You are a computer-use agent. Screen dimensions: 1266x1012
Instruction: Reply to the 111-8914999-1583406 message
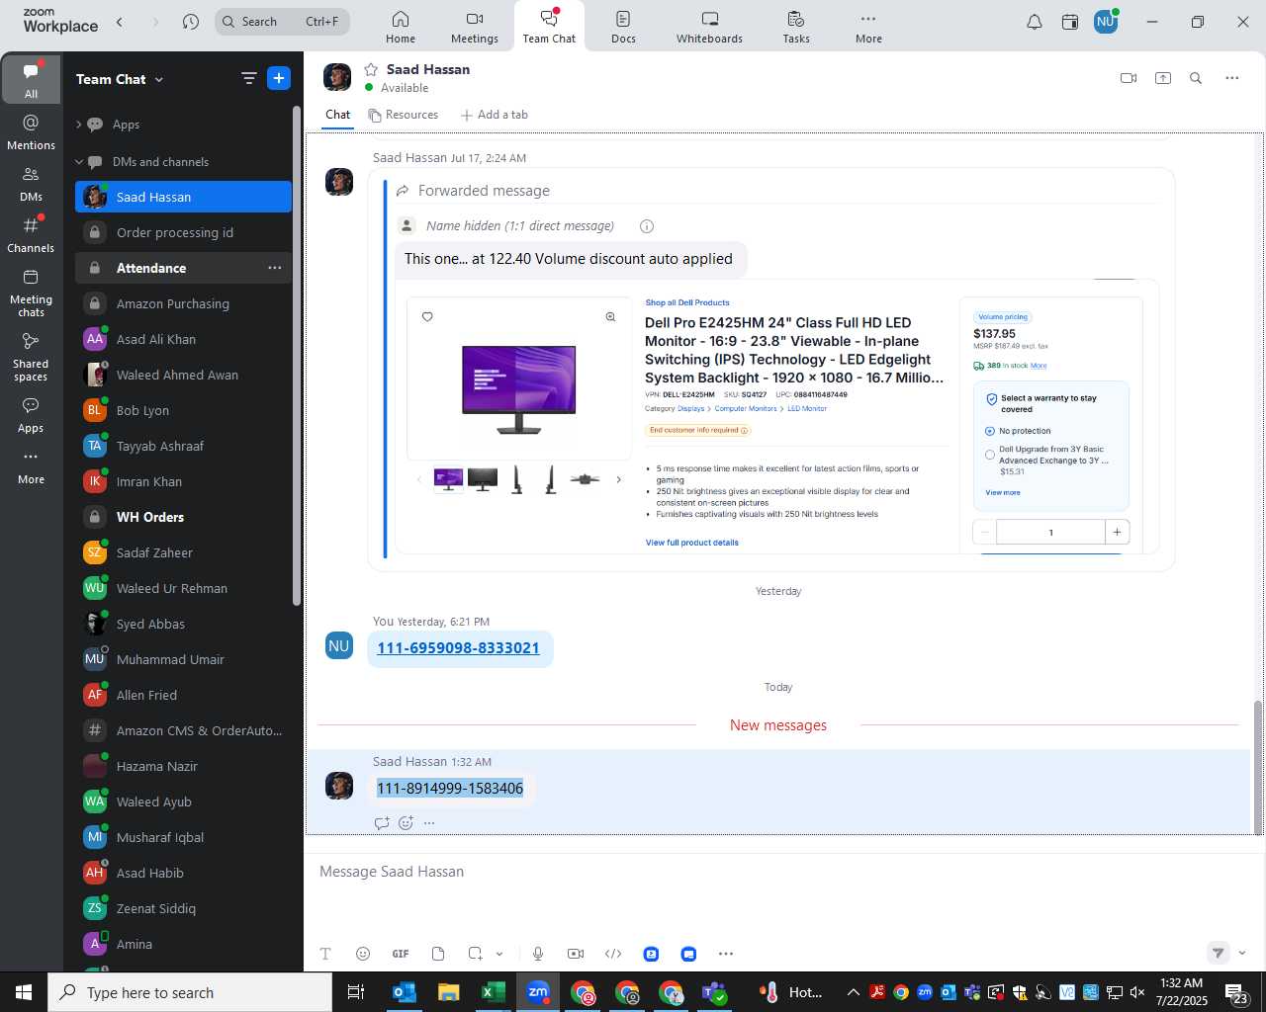382,823
